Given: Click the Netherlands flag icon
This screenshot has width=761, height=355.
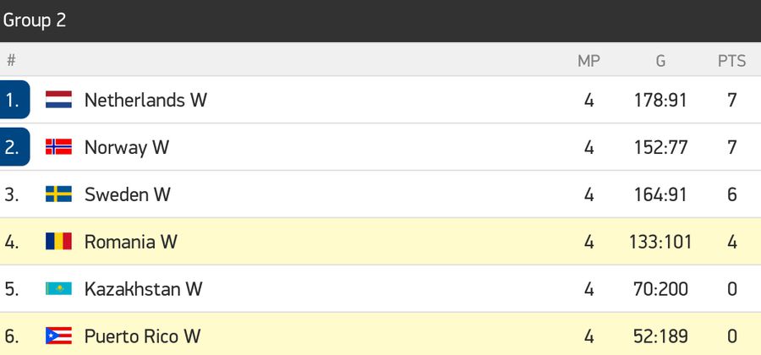Looking at the screenshot, I should [x=58, y=100].
